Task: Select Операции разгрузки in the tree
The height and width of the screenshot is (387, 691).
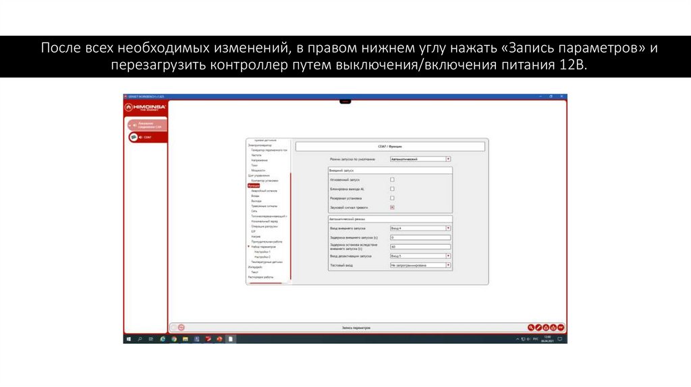Action: click(265, 227)
